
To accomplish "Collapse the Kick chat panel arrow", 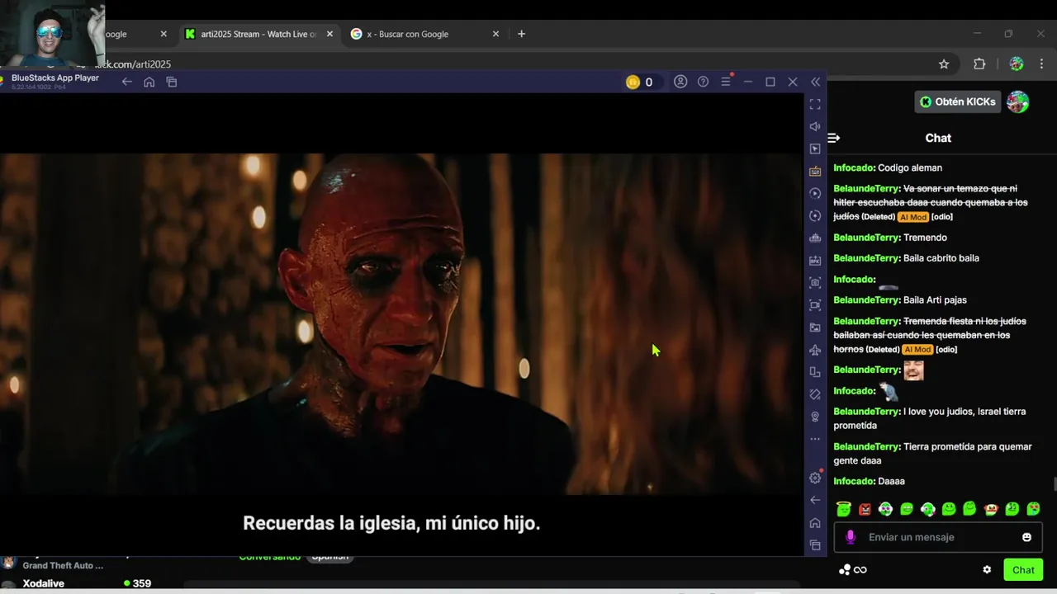I will click(834, 138).
